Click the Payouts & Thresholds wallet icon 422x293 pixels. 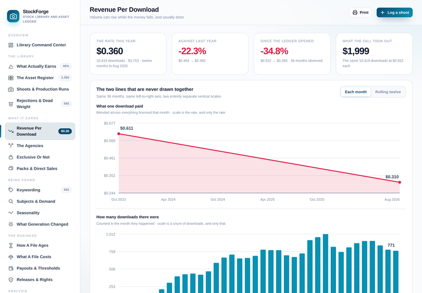(11, 268)
